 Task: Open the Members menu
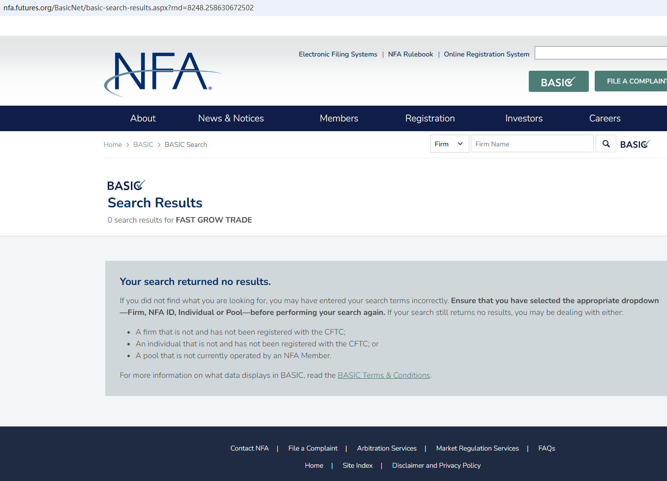[339, 118]
